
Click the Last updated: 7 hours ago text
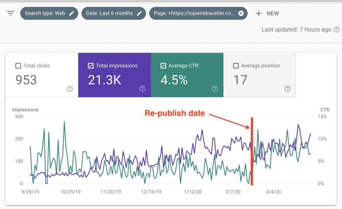click(296, 30)
